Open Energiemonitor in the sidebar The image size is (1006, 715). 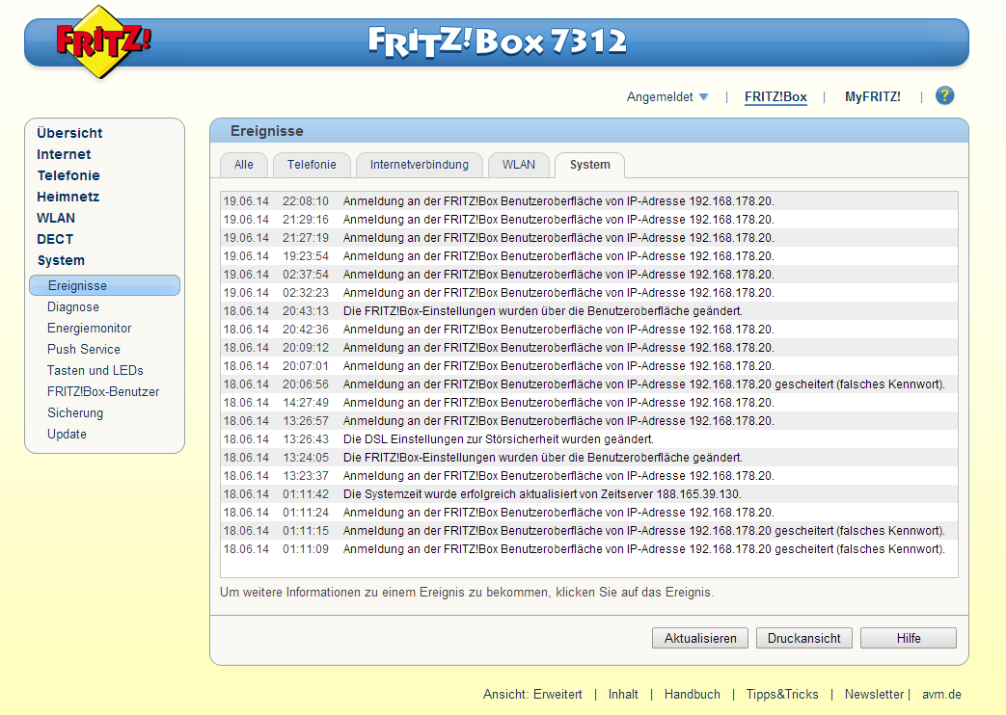(x=89, y=328)
